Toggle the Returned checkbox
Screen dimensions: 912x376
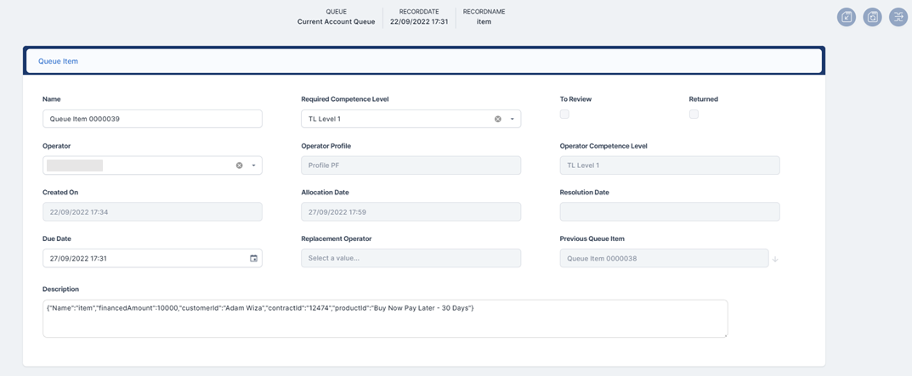coord(694,114)
